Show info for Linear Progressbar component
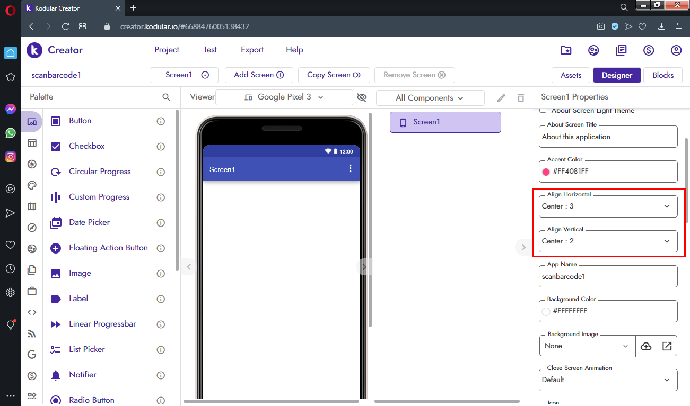This screenshot has width=690, height=406. click(x=161, y=324)
